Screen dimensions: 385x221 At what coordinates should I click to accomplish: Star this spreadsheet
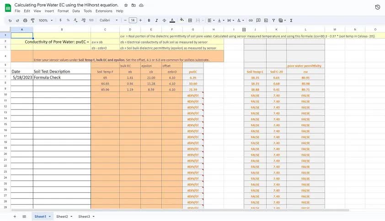126,5
